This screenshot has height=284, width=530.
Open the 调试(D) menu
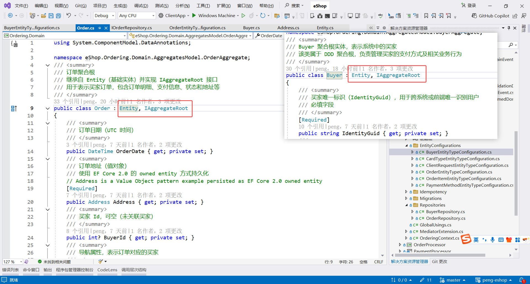click(x=141, y=6)
